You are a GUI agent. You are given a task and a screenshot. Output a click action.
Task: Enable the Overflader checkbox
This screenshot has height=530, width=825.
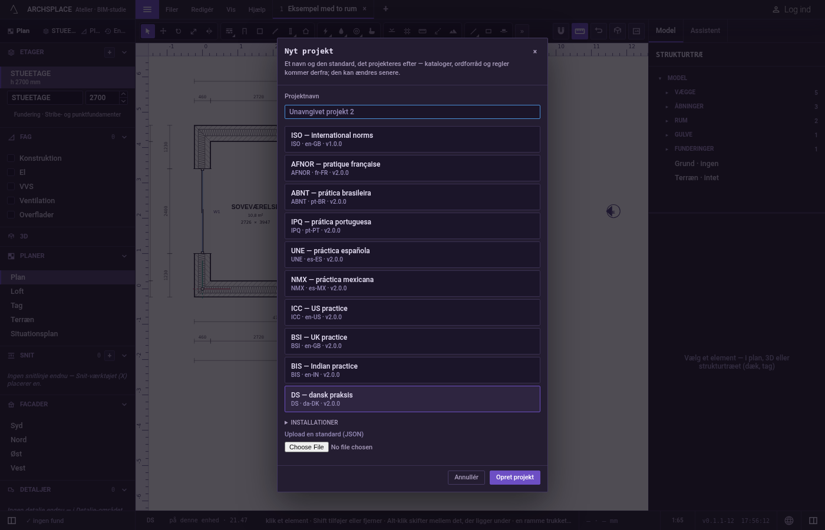coord(11,215)
